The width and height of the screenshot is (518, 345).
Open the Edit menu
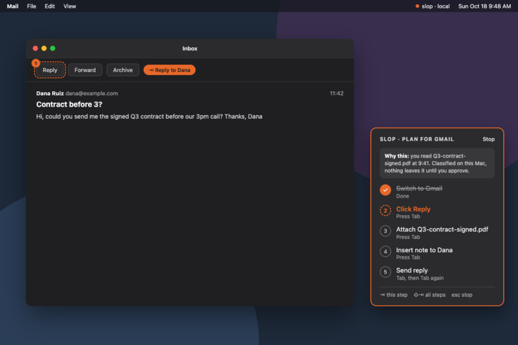pyautogui.click(x=49, y=6)
